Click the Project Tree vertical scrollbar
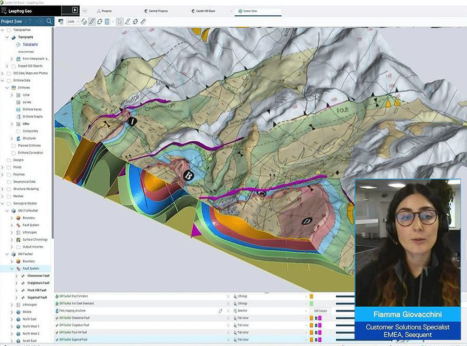Viewport: 467px width, 346px height. tap(53, 132)
